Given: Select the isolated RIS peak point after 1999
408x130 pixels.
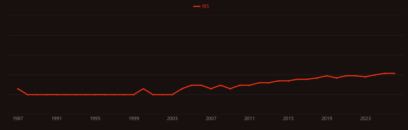Looking at the screenshot, I should [x=143, y=89].
